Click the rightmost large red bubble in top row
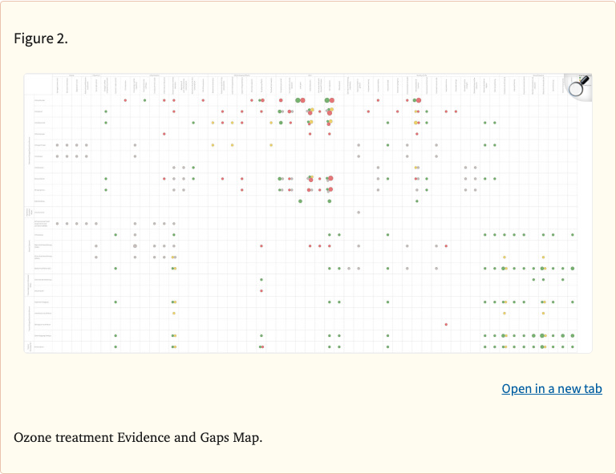Image resolution: width=616 pixels, height=474 pixels. pos(418,100)
